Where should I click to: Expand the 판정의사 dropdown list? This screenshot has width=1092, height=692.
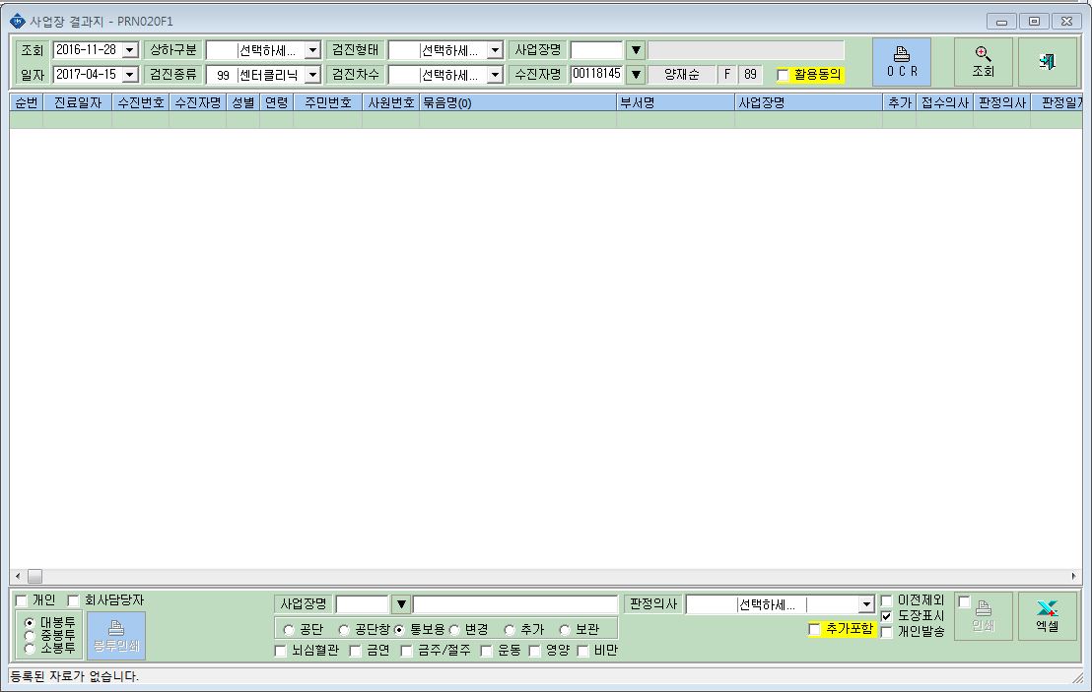pos(865,604)
